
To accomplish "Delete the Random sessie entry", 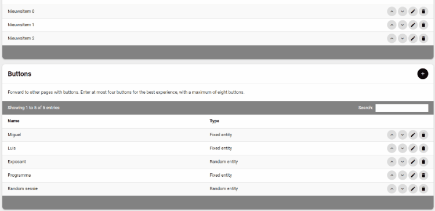I will click(x=423, y=189).
